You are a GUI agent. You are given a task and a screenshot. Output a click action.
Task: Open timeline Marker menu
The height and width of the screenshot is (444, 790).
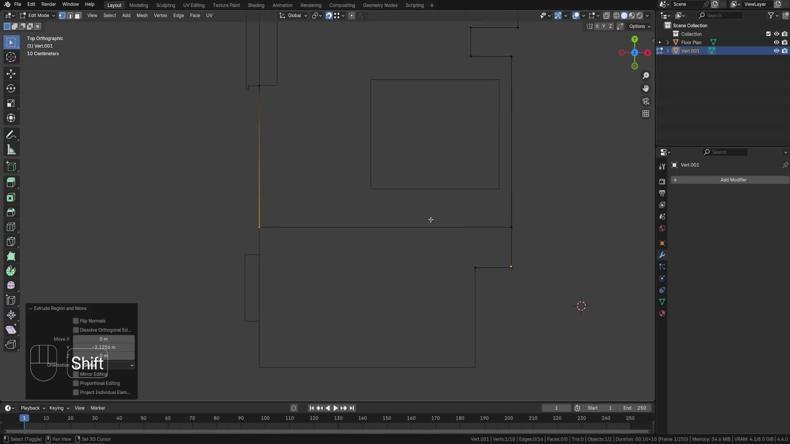pos(98,408)
